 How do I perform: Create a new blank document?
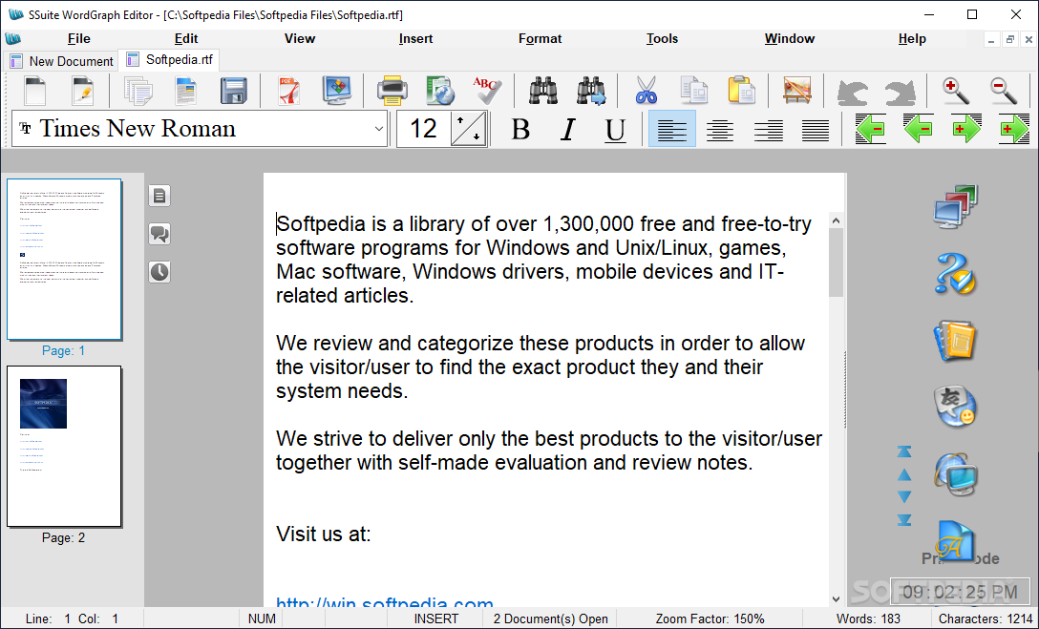[34, 91]
